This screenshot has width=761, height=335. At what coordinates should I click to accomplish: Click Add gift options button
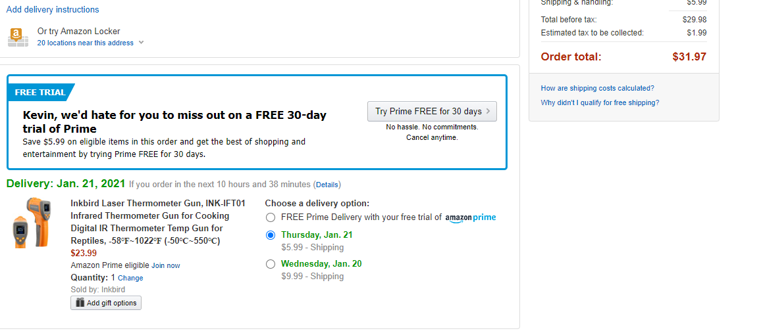coord(106,303)
